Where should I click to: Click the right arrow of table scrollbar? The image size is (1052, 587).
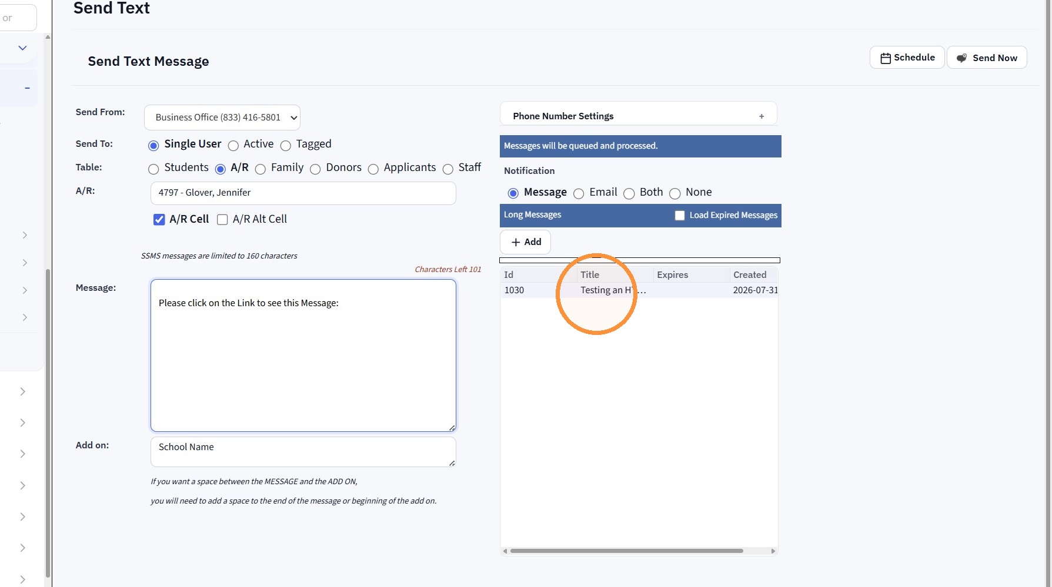point(773,551)
